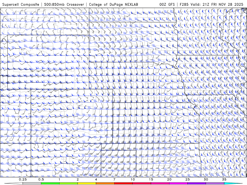Click the legend value 15
The image size is (247, 185).
coord(151,179)
